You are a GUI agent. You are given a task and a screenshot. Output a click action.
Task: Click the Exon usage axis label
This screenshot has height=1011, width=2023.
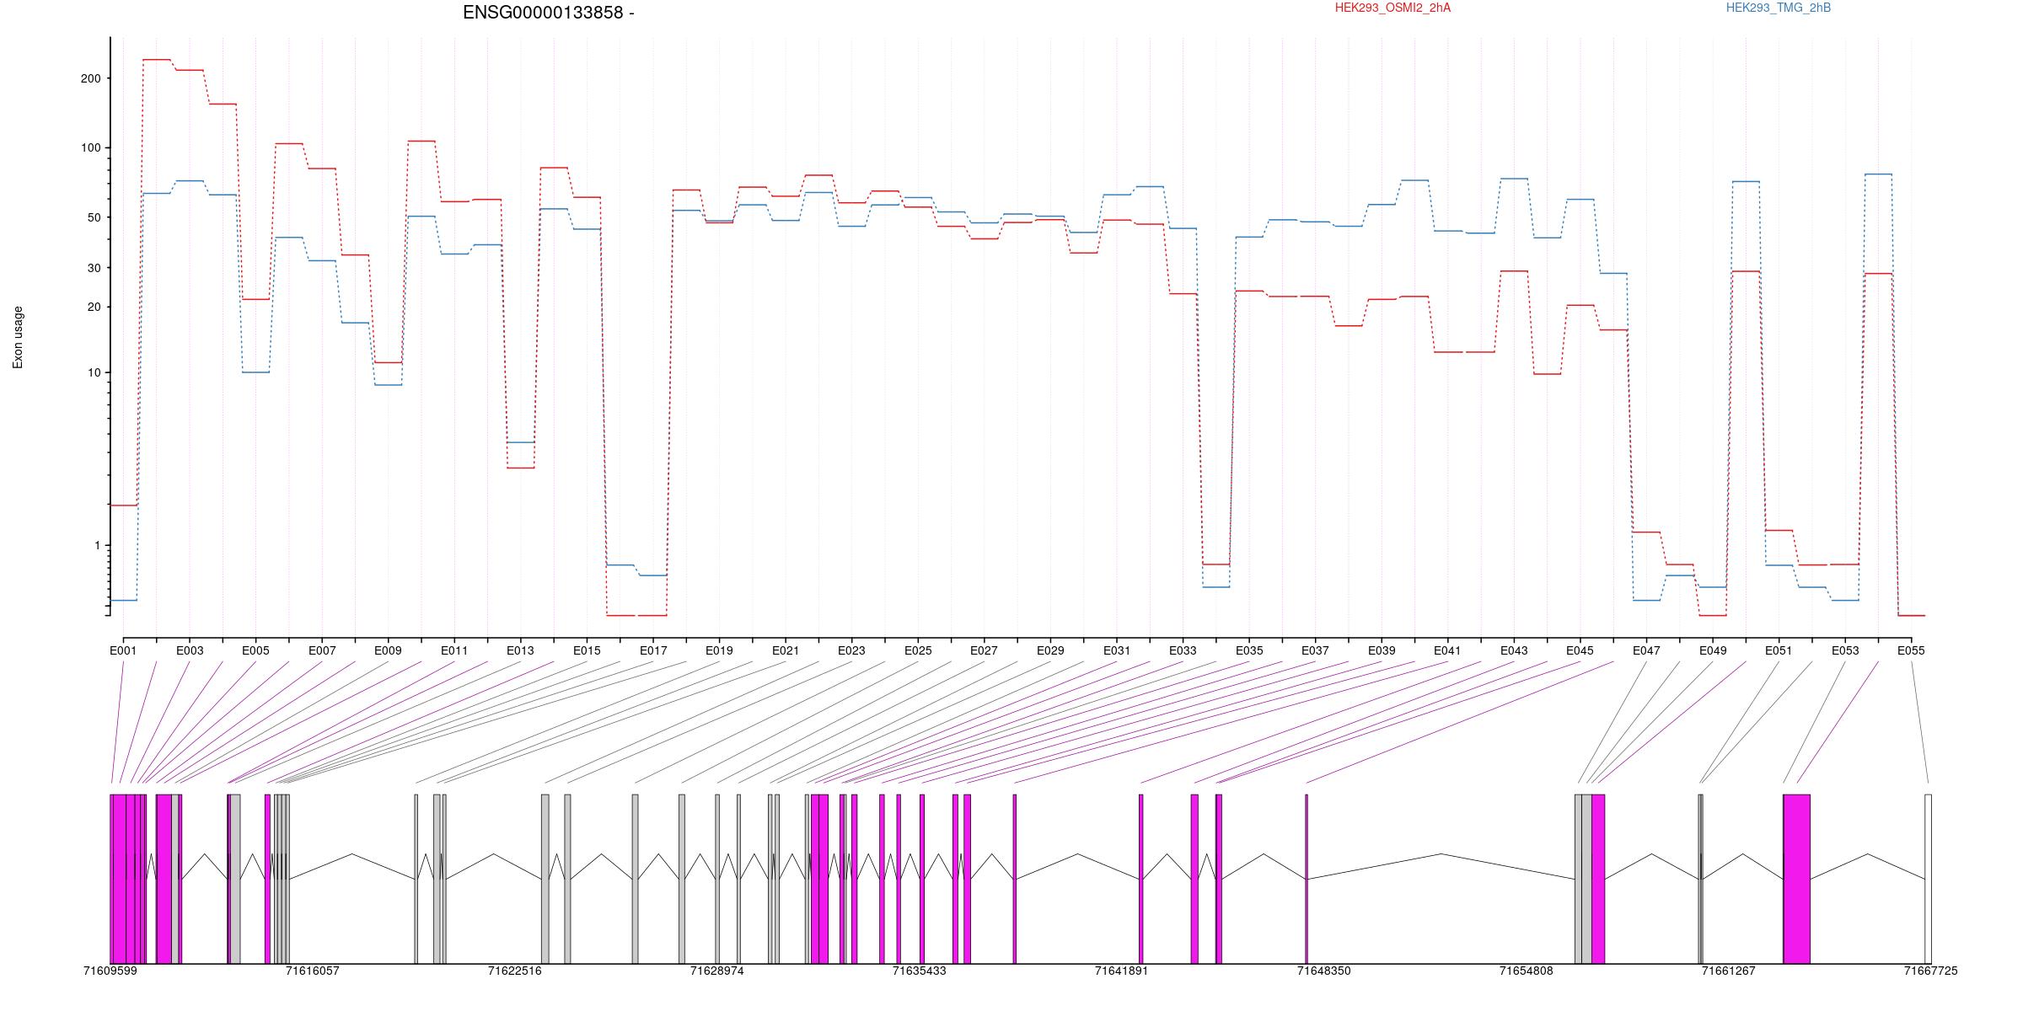pyautogui.click(x=18, y=338)
